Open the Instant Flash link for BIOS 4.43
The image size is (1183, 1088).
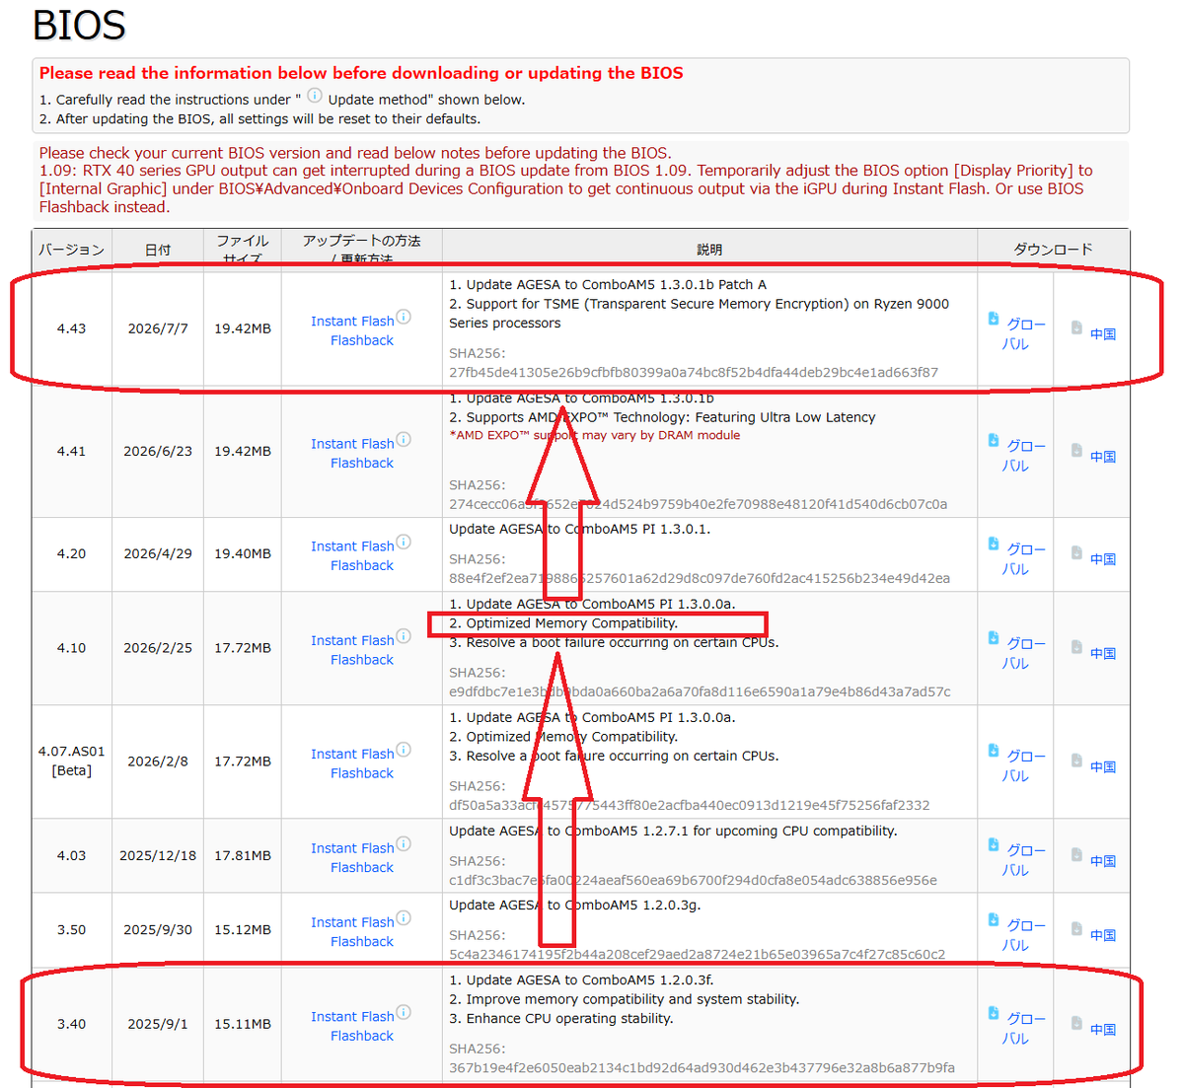[352, 322]
